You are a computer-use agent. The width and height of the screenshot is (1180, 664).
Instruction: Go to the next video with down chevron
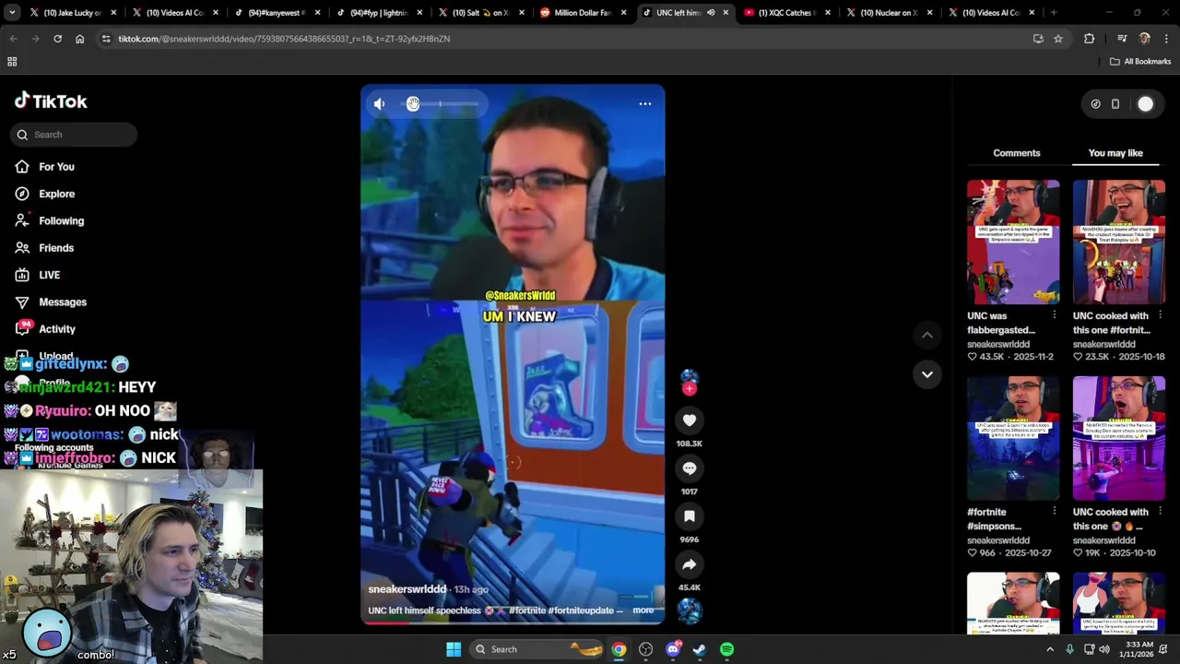pos(927,374)
